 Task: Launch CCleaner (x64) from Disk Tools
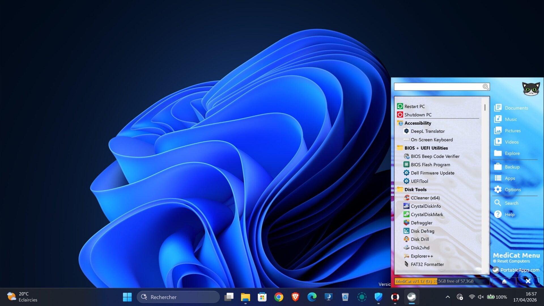[425, 198]
